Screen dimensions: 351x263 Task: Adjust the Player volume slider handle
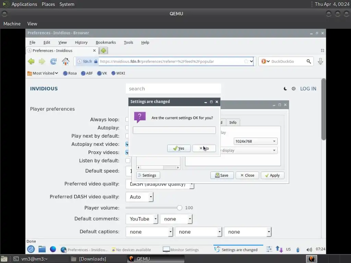pyautogui.click(x=179, y=208)
